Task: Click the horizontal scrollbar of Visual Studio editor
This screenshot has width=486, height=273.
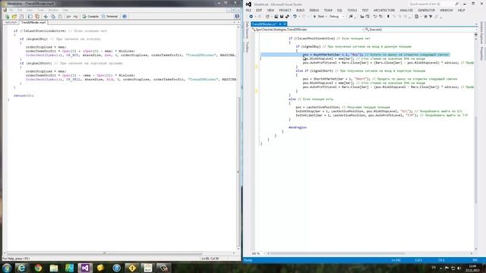Action: coord(338,253)
